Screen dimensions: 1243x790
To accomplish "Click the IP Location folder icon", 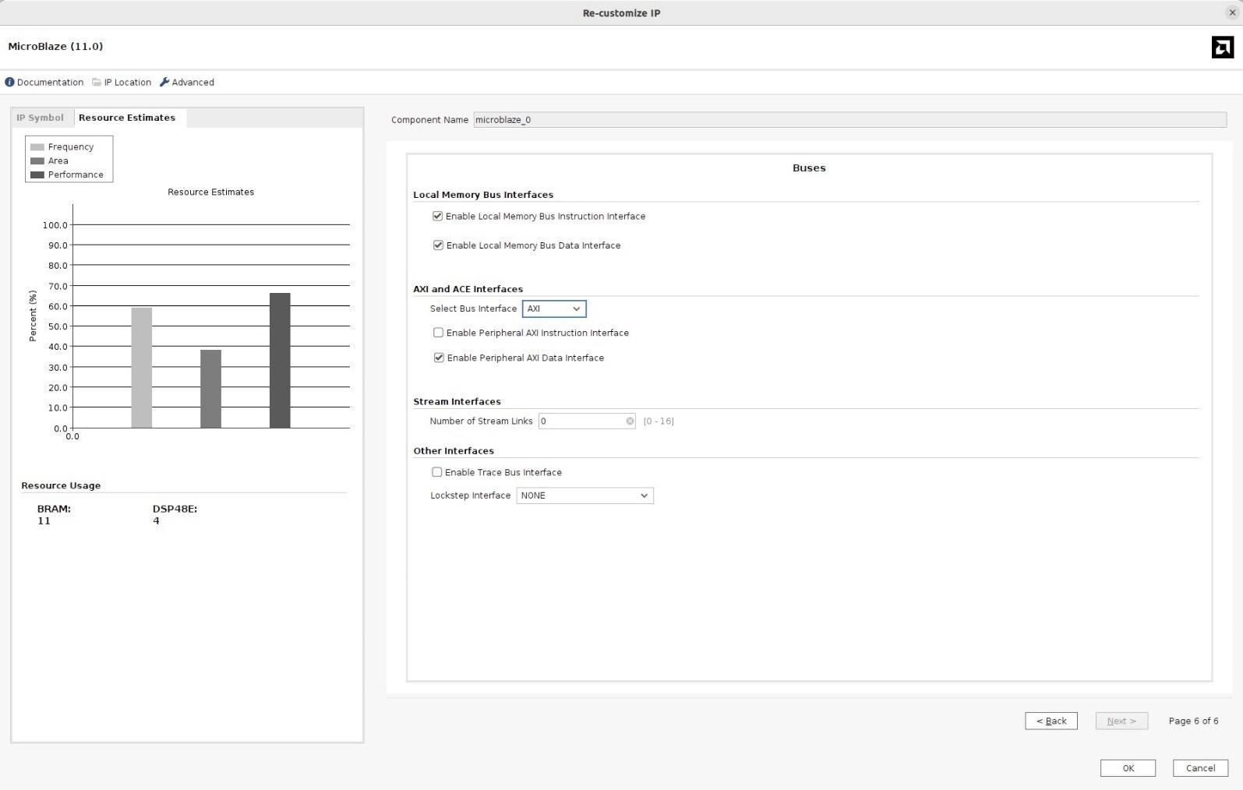I will click(97, 82).
